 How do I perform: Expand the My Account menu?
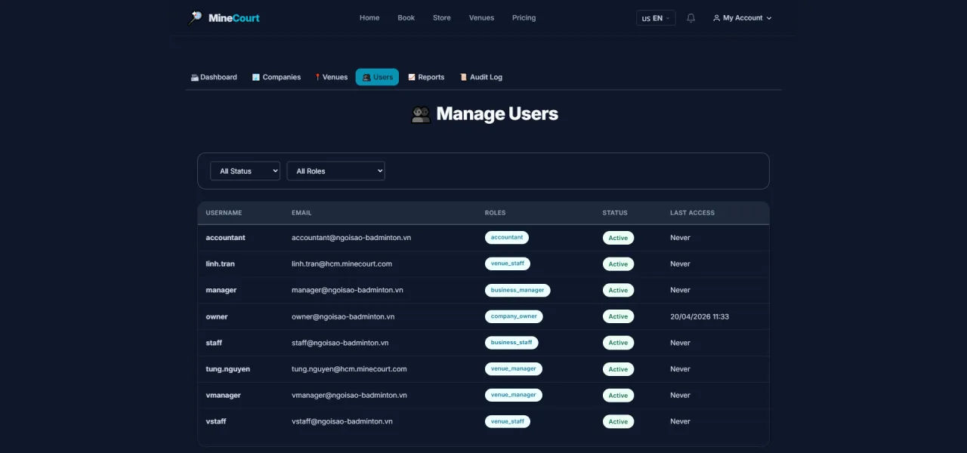[742, 18]
